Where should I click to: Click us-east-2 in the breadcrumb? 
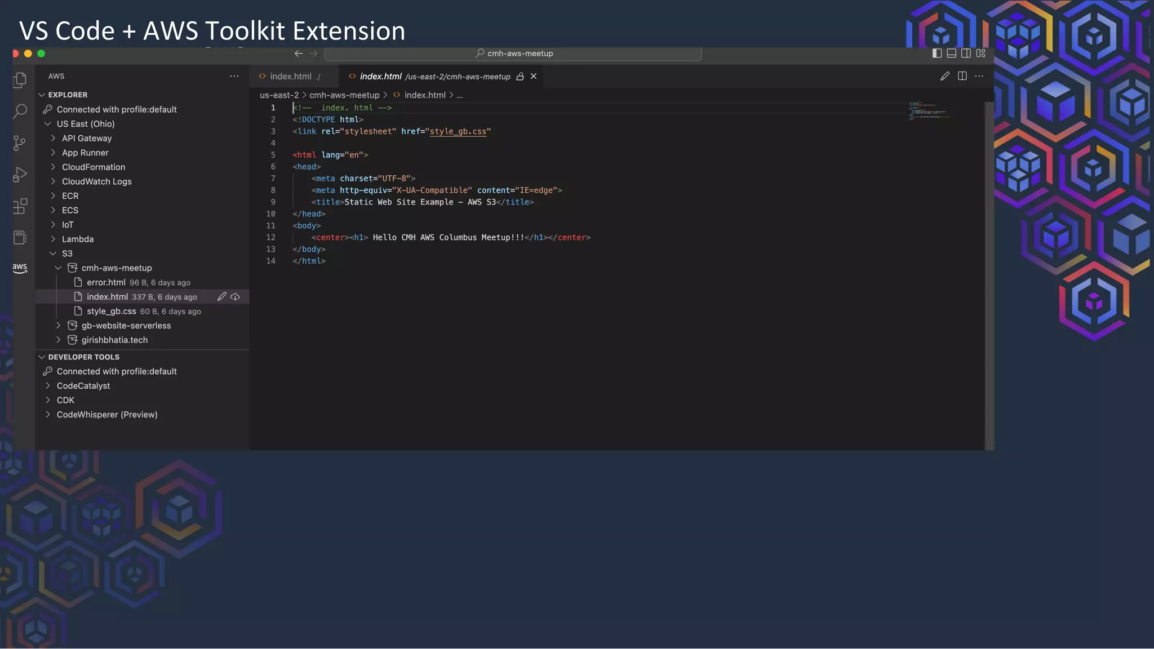point(279,95)
